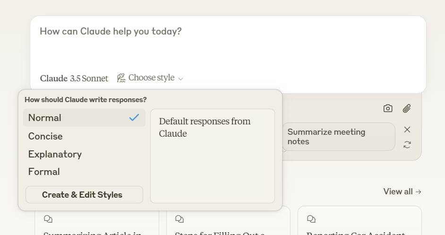Click the View all link

tap(402, 191)
